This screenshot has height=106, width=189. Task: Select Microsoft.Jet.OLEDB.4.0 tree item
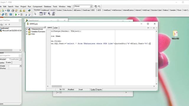click(11, 31)
